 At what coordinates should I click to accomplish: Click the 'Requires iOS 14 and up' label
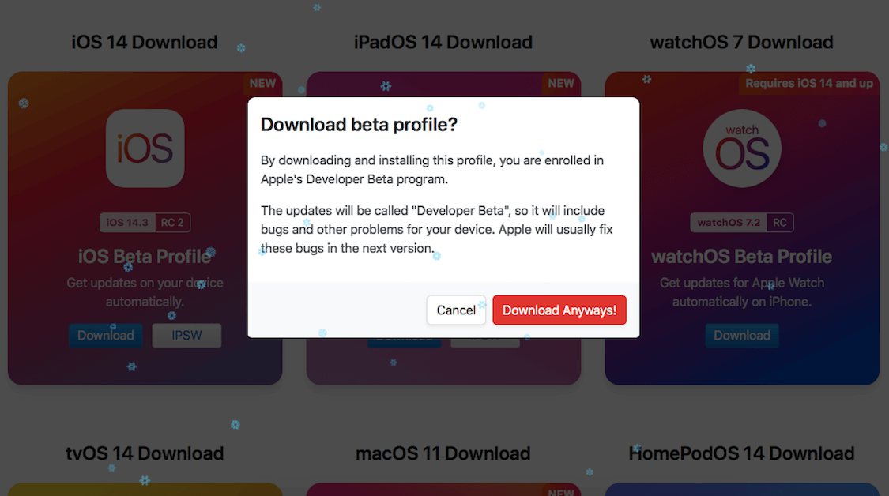(809, 83)
